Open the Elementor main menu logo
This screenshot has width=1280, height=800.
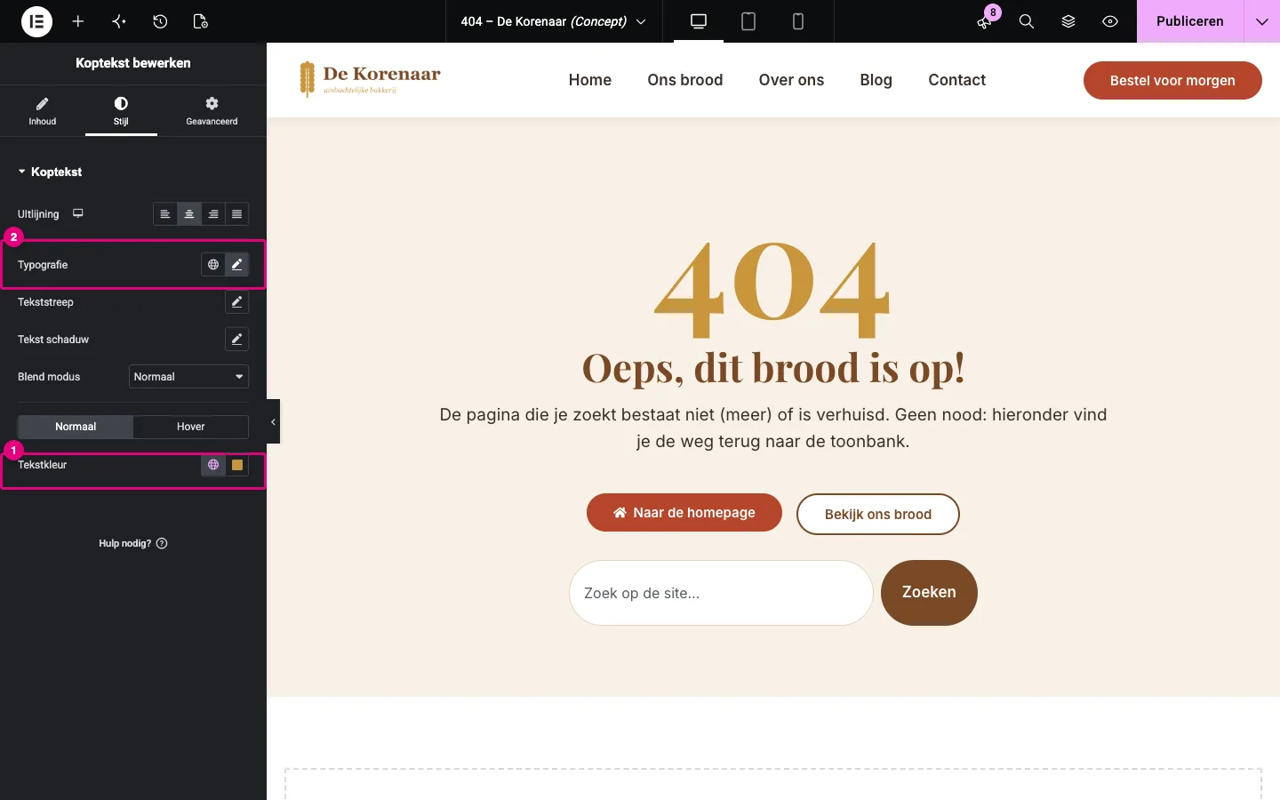(x=36, y=21)
